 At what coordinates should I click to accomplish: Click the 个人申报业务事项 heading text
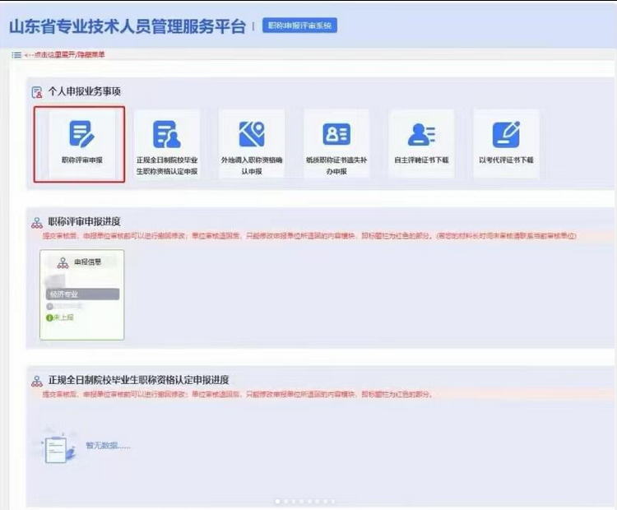(x=85, y=91)
